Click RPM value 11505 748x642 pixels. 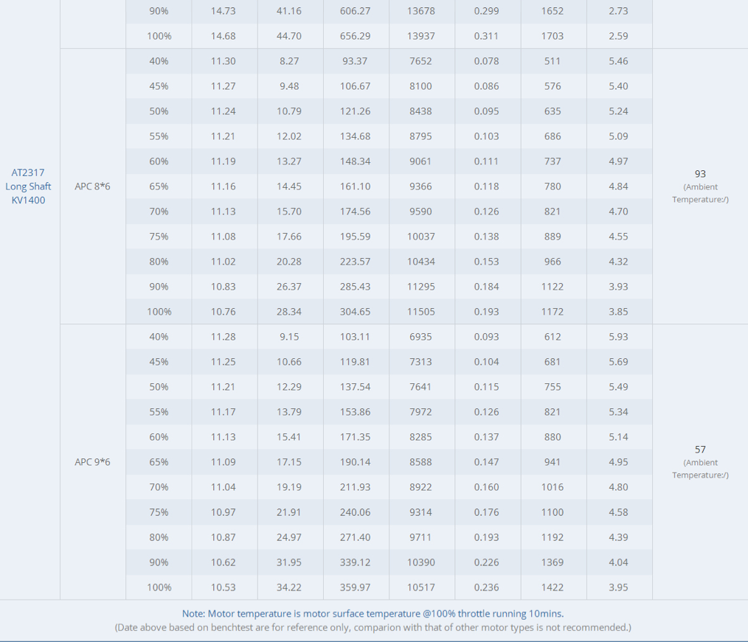420,312
